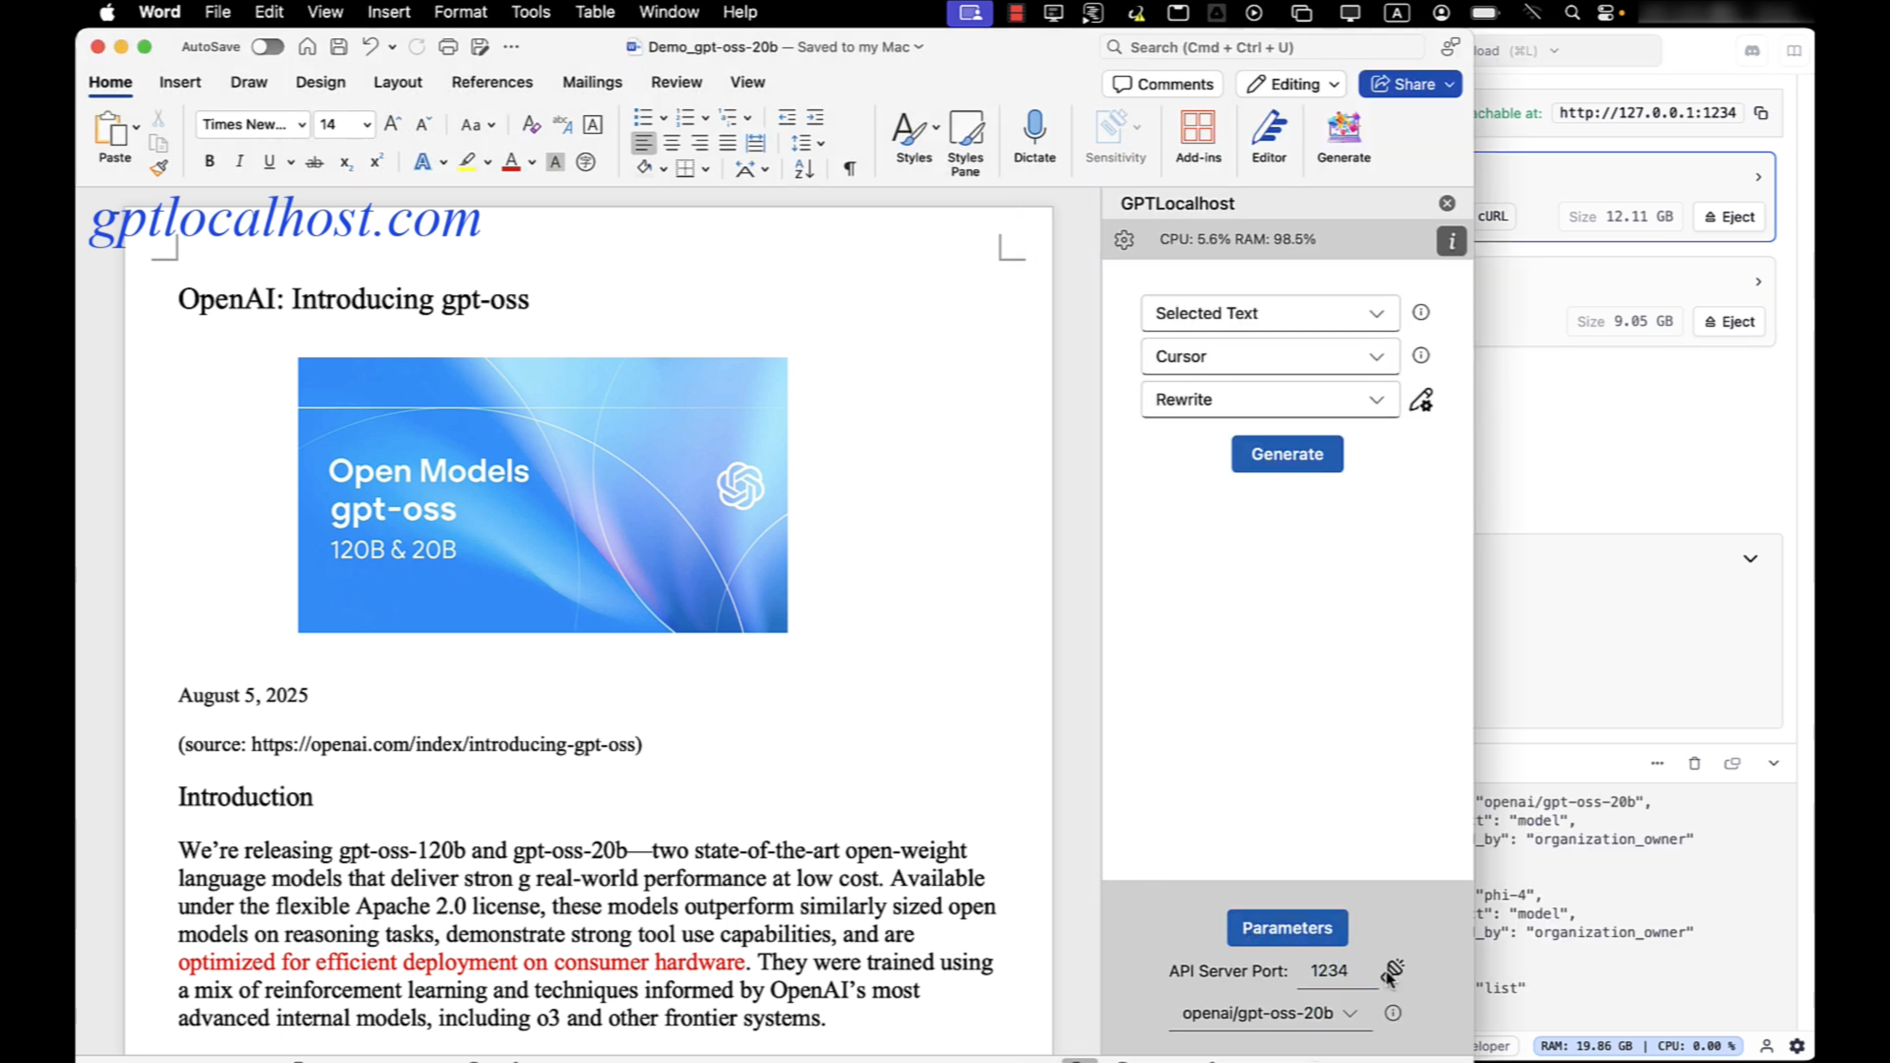Click the Parameters button
Screen dimensions: 1890x1063
[1287, 928]
